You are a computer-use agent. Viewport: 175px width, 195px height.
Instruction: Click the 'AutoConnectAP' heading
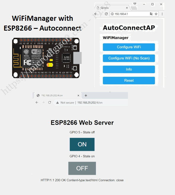point(129,28)
